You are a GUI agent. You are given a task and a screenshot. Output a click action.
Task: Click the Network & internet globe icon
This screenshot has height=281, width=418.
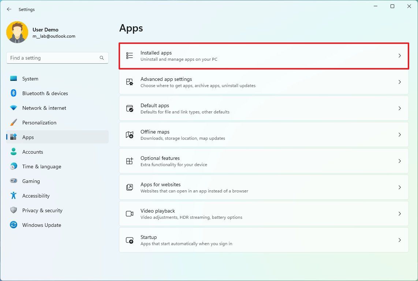tap(14, 108)
